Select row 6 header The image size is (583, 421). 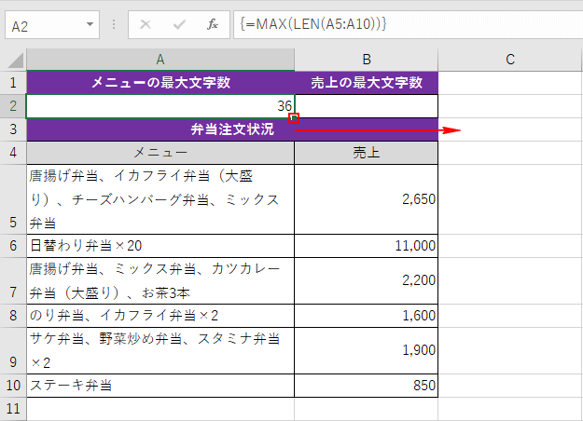tap(13, 246)
